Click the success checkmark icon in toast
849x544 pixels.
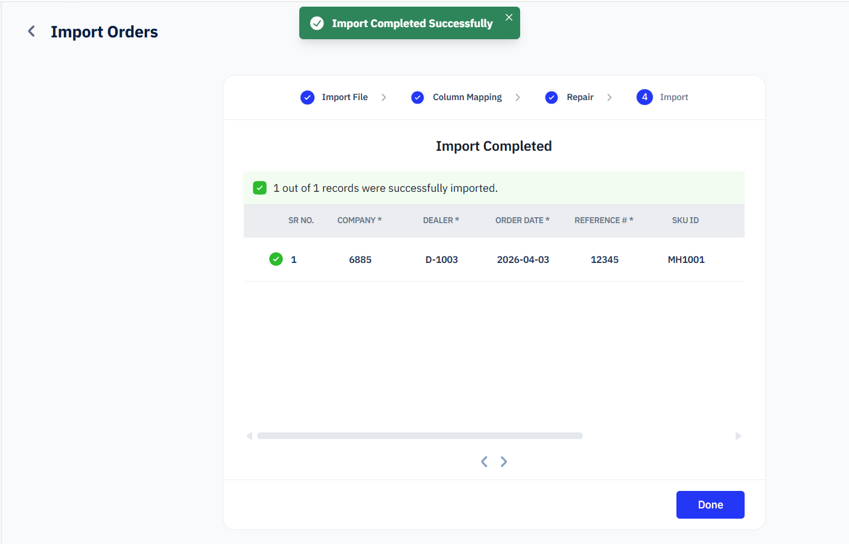[317, 24]
